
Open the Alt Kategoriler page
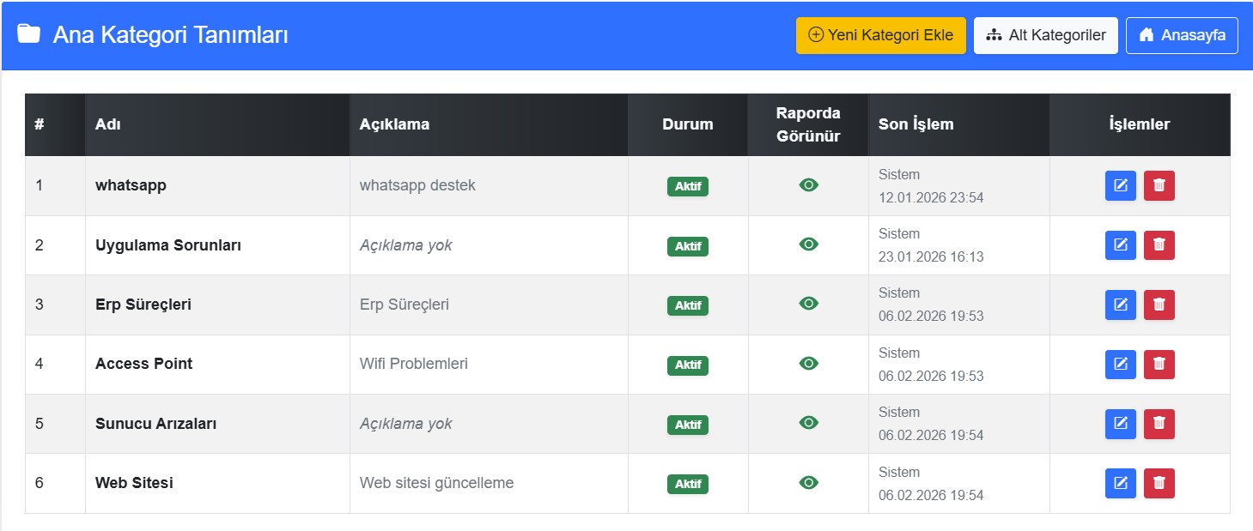pyautogui.click(x=1045, y=36)
